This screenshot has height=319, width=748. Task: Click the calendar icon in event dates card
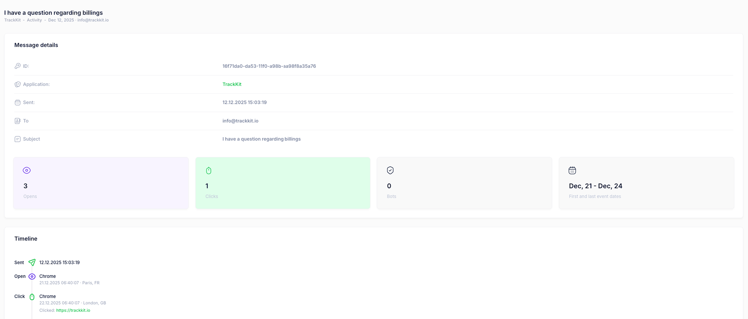(572, 170)
